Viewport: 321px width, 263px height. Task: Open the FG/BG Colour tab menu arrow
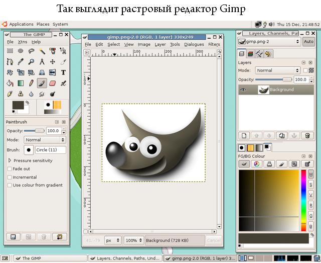pyautogui.click(x=303, y=156)
